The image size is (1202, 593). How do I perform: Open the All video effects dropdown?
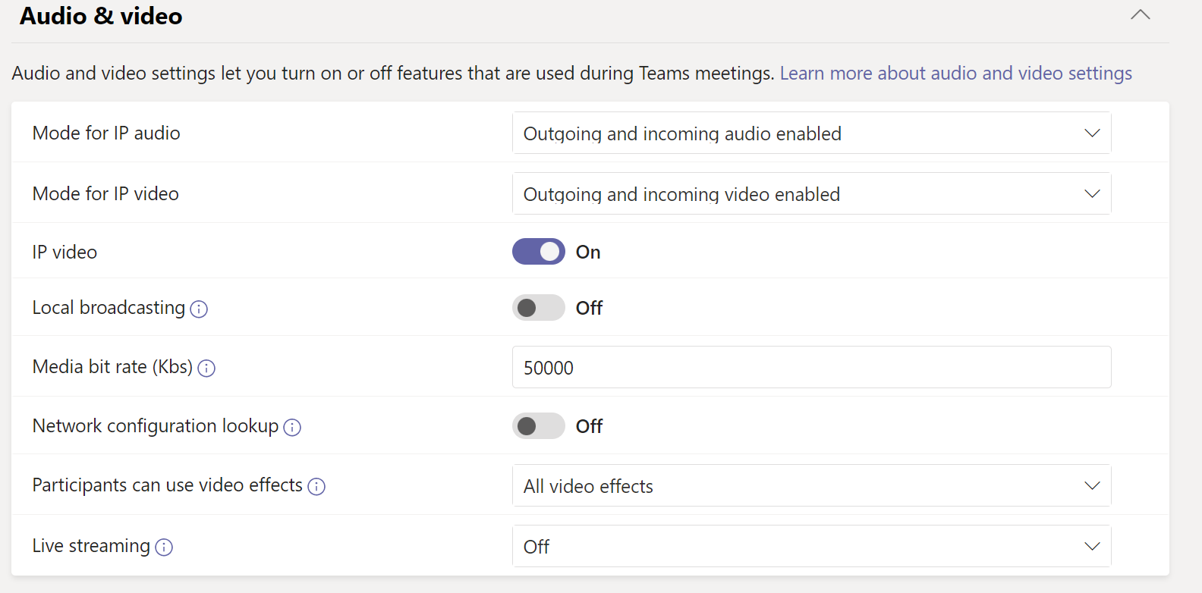pyautogui.click(x=811, y=486)
